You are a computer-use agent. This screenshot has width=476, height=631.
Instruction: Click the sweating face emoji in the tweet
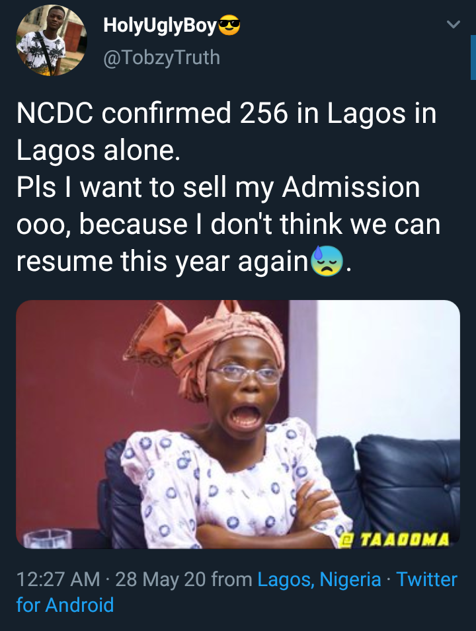click(327, 262)
